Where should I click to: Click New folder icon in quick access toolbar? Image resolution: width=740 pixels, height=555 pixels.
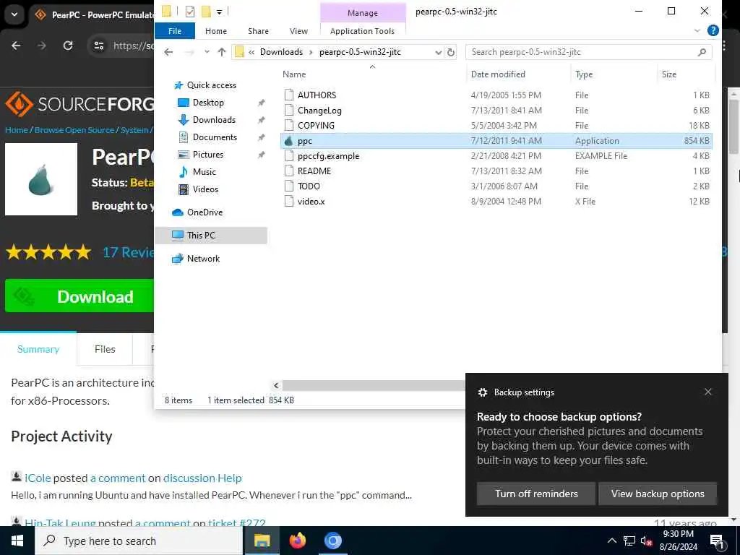206,12
